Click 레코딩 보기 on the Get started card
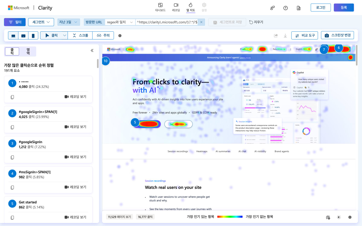The height and width of the screenshot is (226, 362). pyautogui.click(x=75, y=217)
